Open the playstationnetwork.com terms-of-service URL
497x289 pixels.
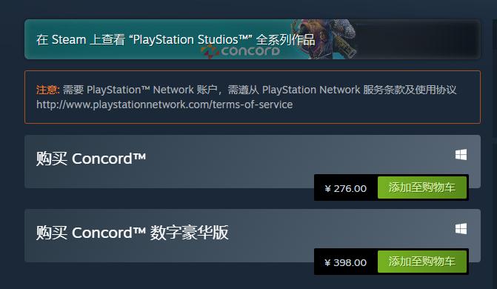(x=164, y=104)
